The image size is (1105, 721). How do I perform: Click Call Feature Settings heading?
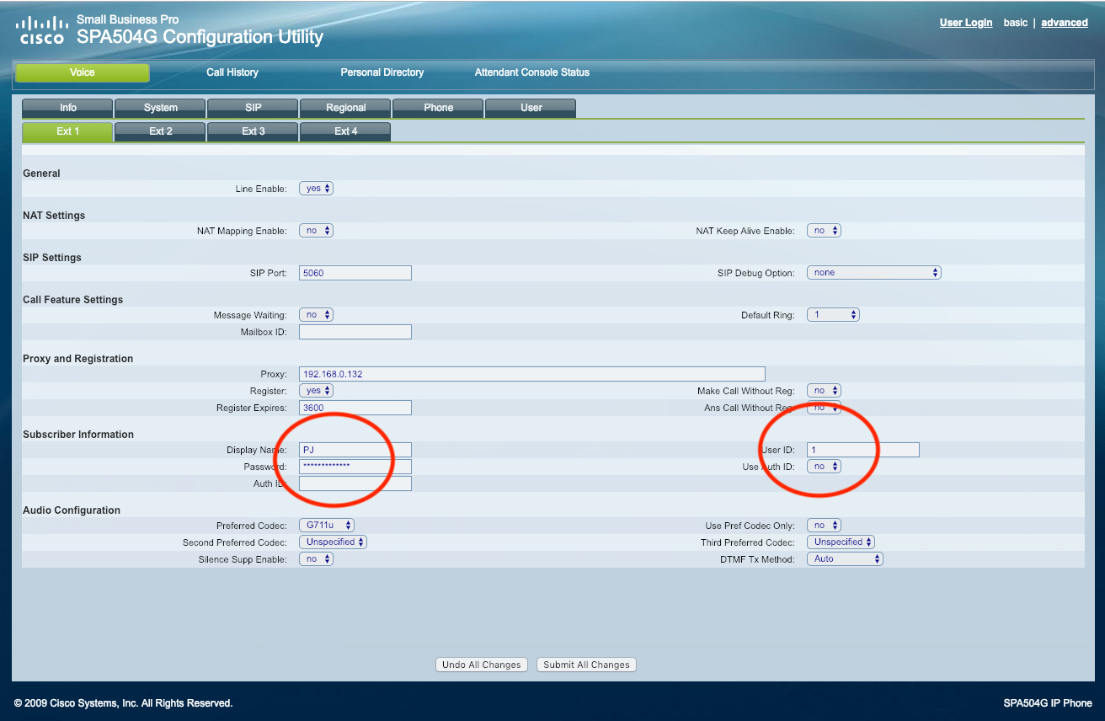click(x=73, y=300)
